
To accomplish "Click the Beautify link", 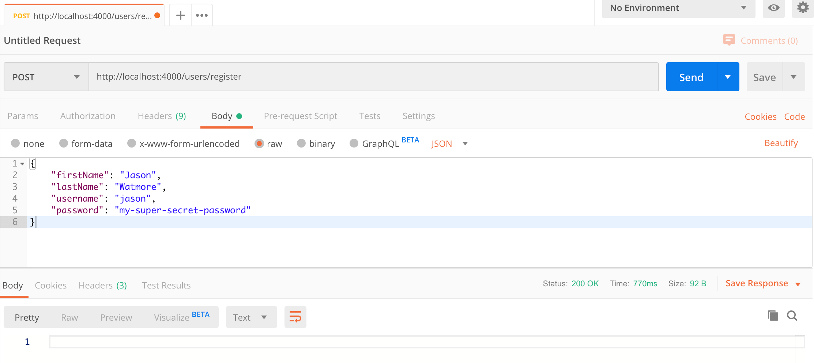I will (x=781, y=143).
